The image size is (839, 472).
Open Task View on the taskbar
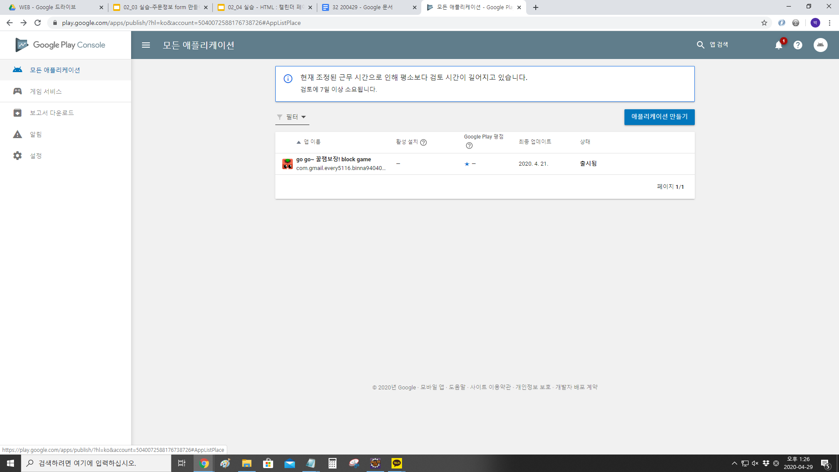(182, 463)
